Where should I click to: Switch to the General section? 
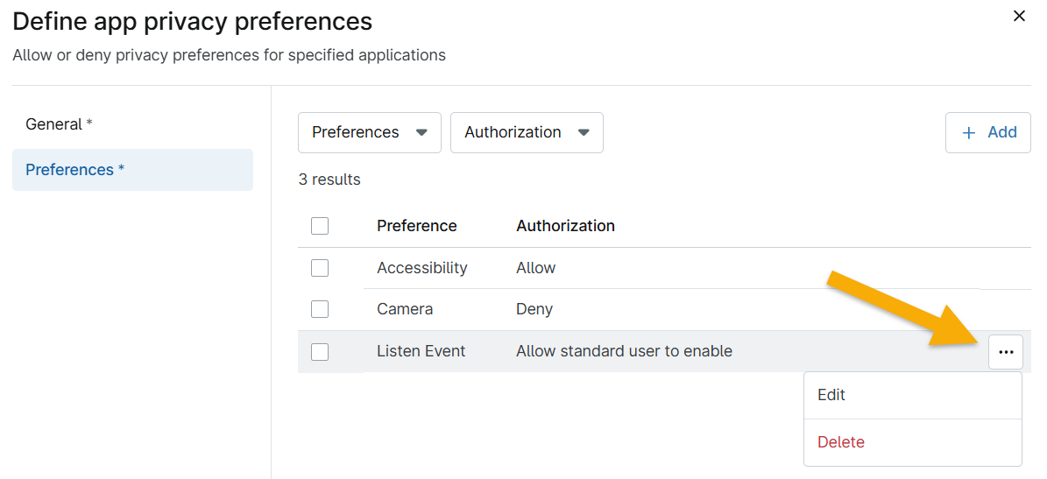click(59, 124)
